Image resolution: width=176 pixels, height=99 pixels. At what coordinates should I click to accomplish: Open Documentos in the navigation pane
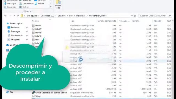[17, 35]
